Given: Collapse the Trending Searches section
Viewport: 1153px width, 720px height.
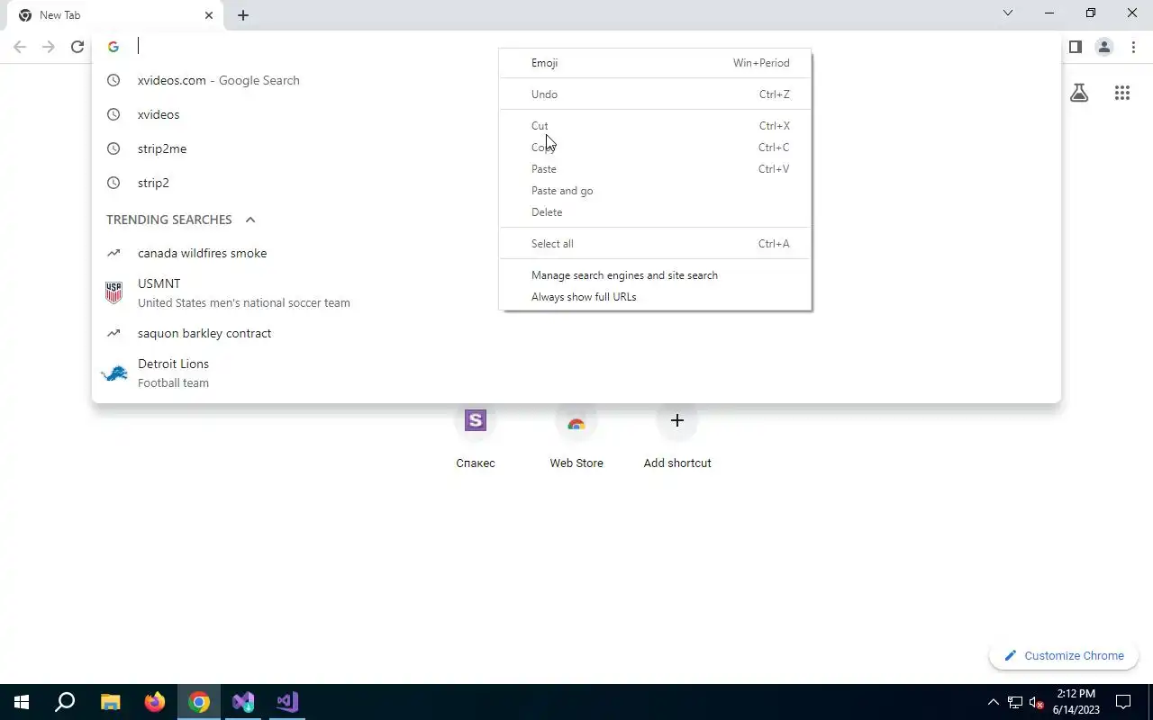Looking at the screenshot, I should pos(250,220).
